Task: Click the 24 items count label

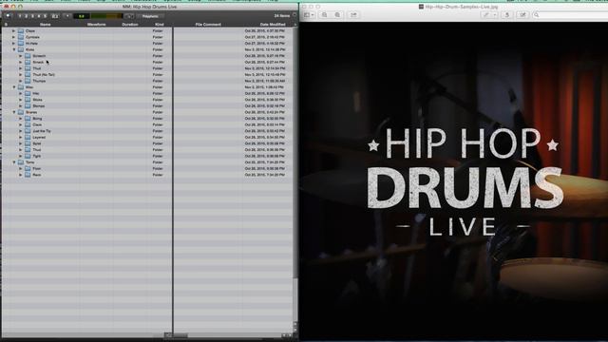Action: tap(282, 16)
